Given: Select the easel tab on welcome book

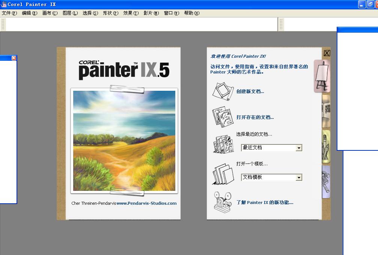Looking at the screenshot, I should pos(322,76).
